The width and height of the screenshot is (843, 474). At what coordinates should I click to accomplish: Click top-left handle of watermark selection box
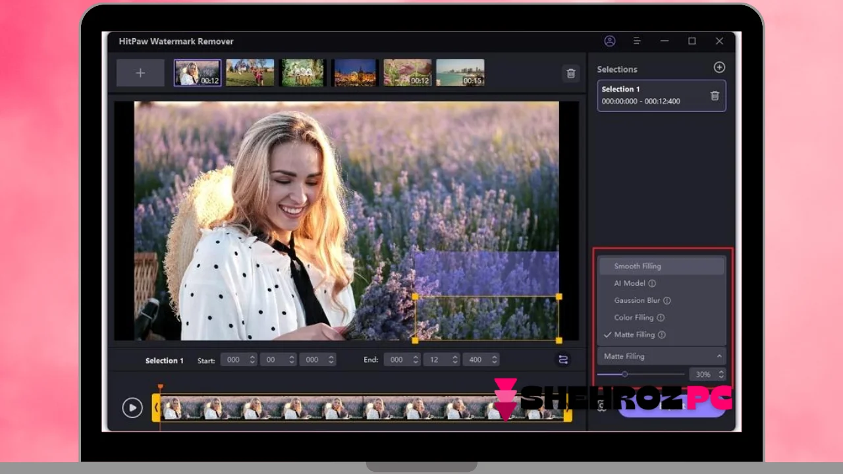pos(415,297)
